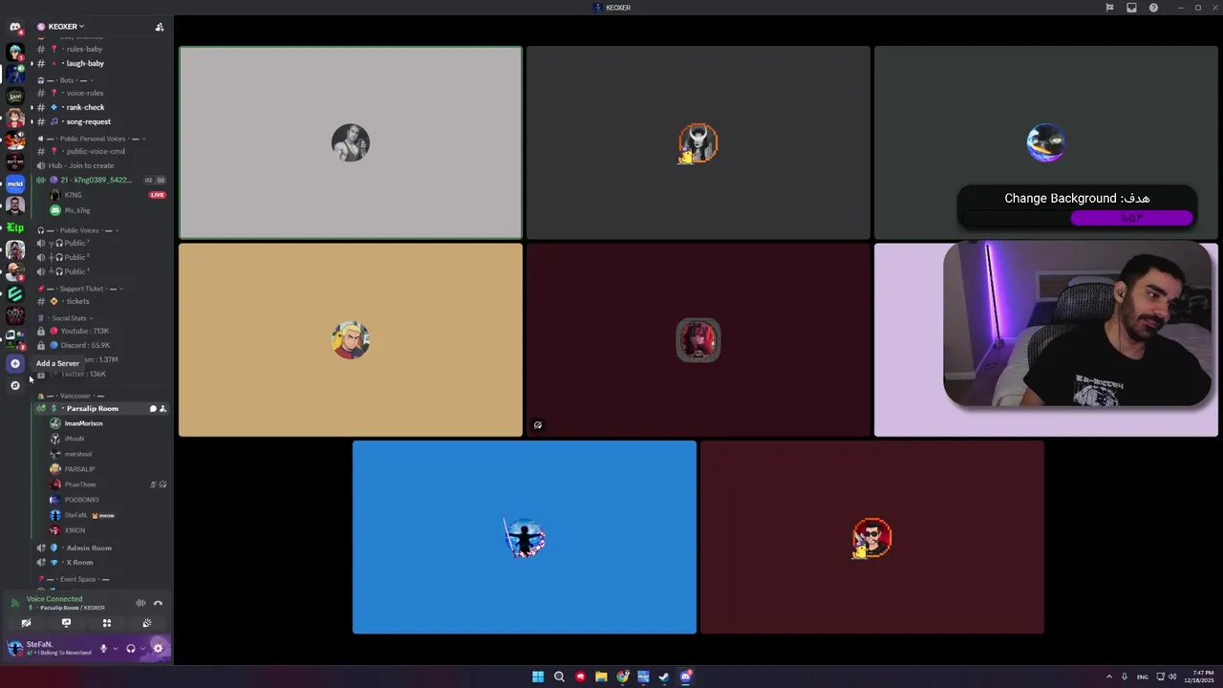Screen dimensions: 1223x688
Task: Open the tickets channel
Action: point(77,301)
